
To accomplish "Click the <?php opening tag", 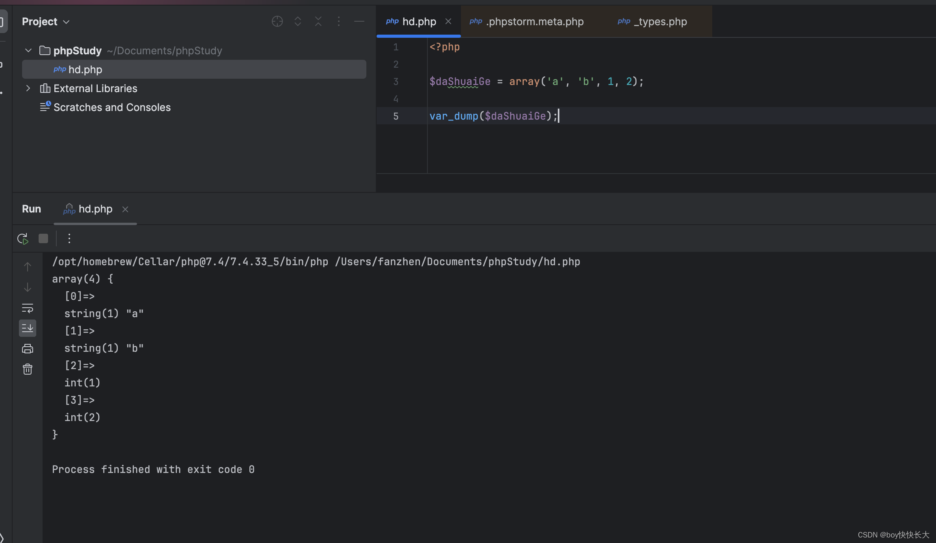I will click(445, 47).
